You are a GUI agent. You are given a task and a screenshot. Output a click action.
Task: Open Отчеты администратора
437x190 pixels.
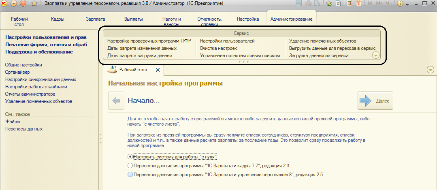(30, 94)
